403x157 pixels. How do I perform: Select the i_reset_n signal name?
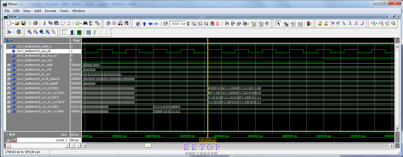click(34, 46)
